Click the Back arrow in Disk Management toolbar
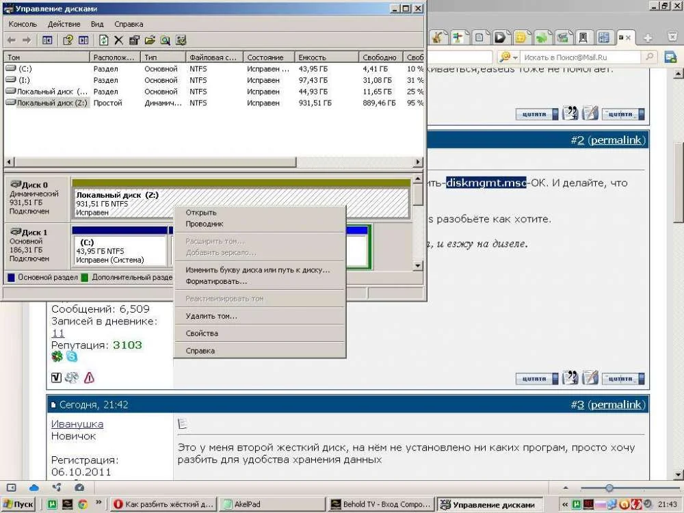 12,40
